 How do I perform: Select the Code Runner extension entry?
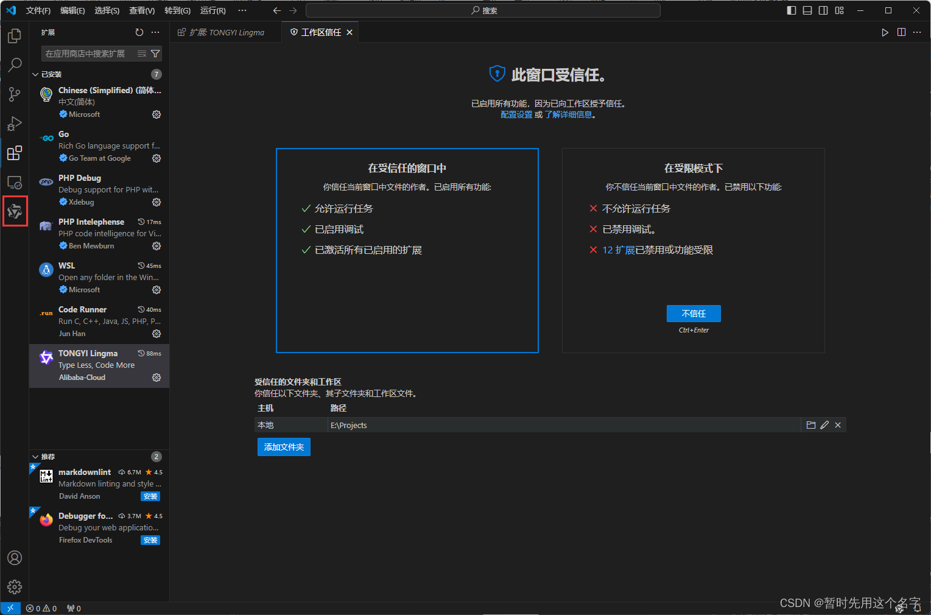(99, 322)
